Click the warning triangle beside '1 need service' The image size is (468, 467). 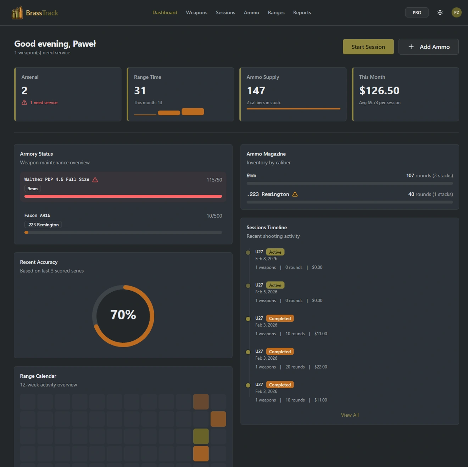[24, 102]
